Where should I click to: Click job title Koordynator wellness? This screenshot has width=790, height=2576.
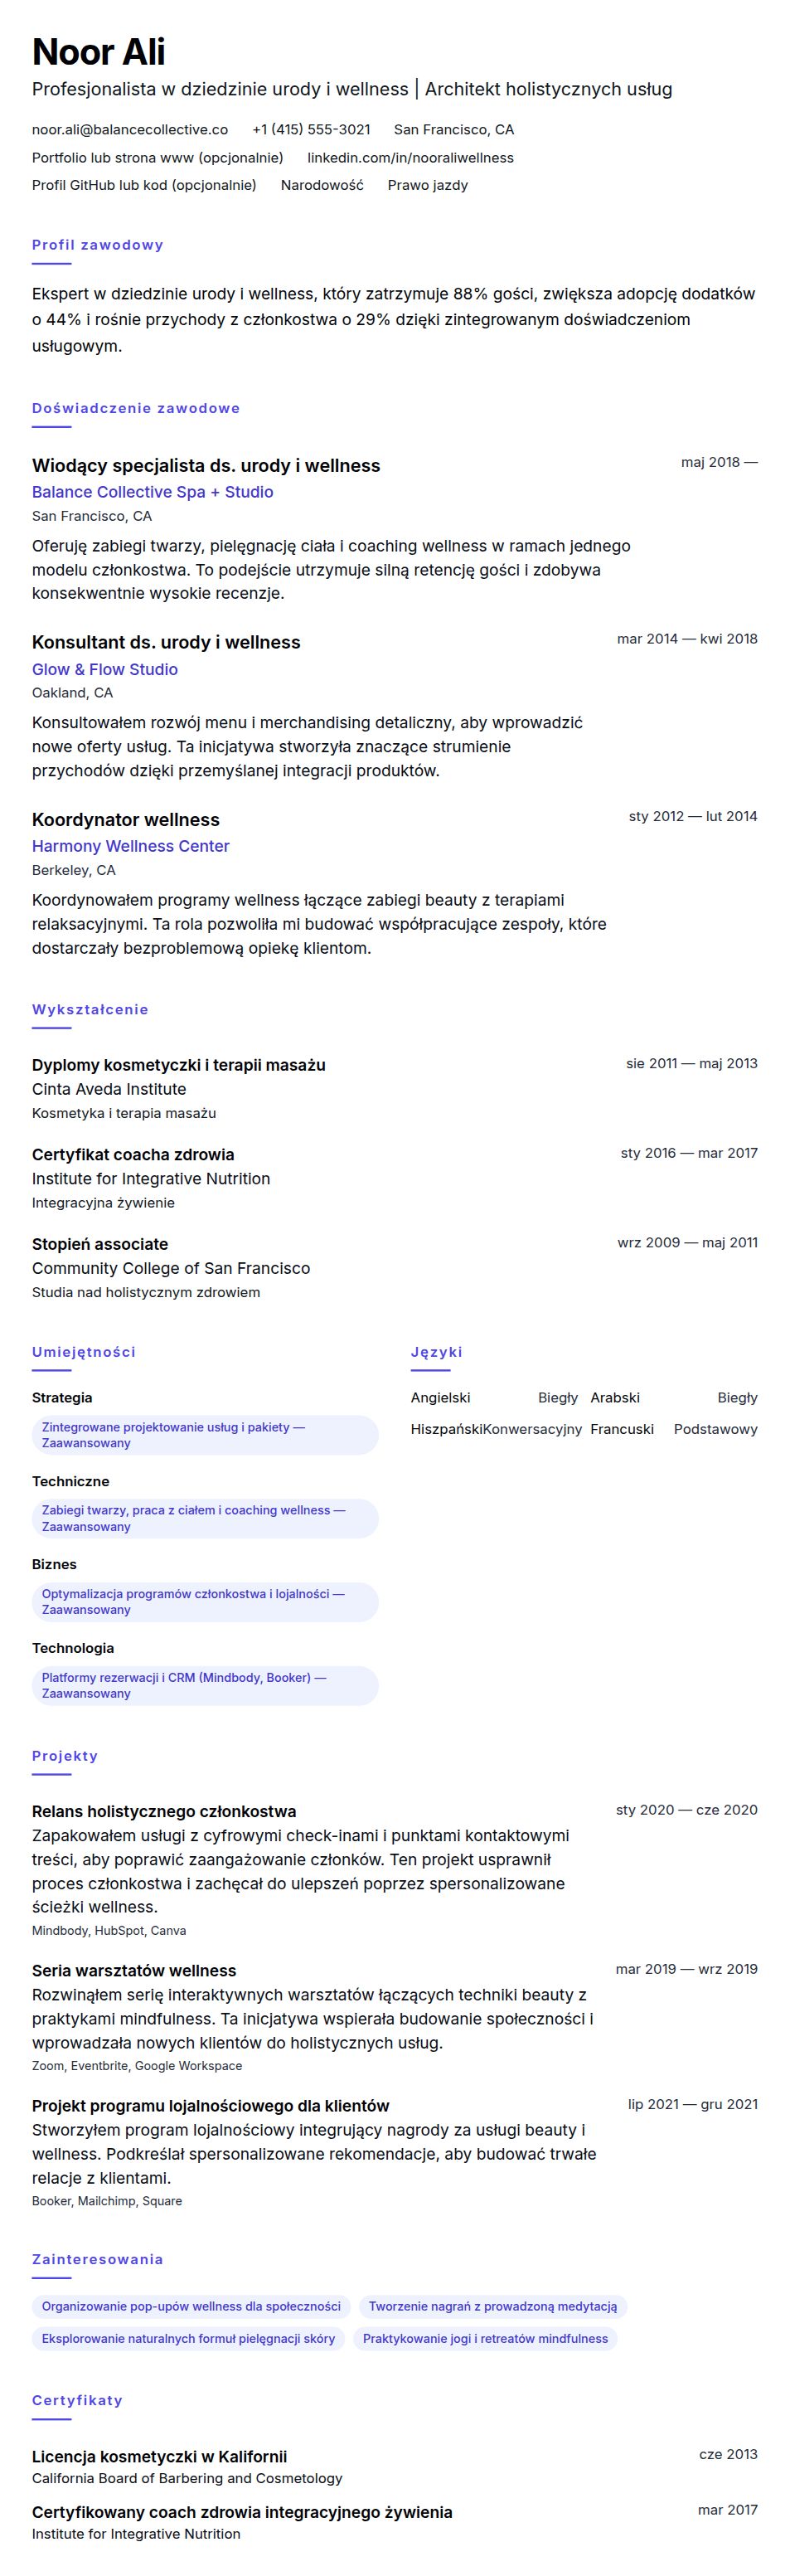[x=126, y=820]
